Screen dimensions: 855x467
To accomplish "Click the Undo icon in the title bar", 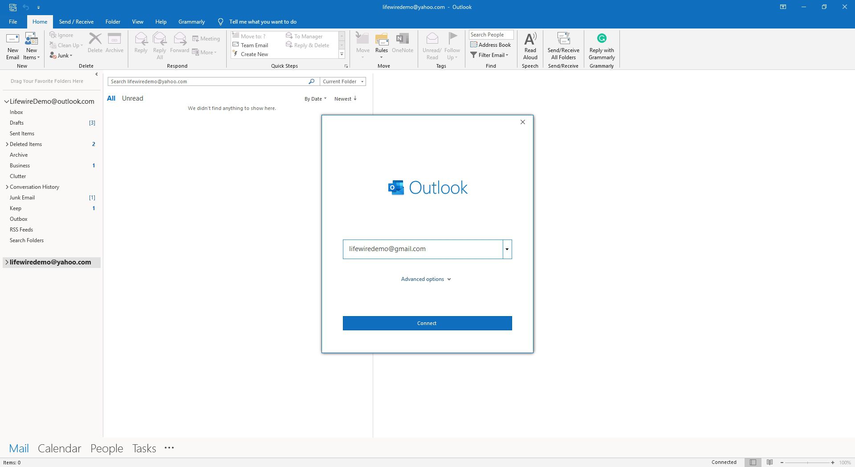I will pyautogui.click(x=26, y=7).
